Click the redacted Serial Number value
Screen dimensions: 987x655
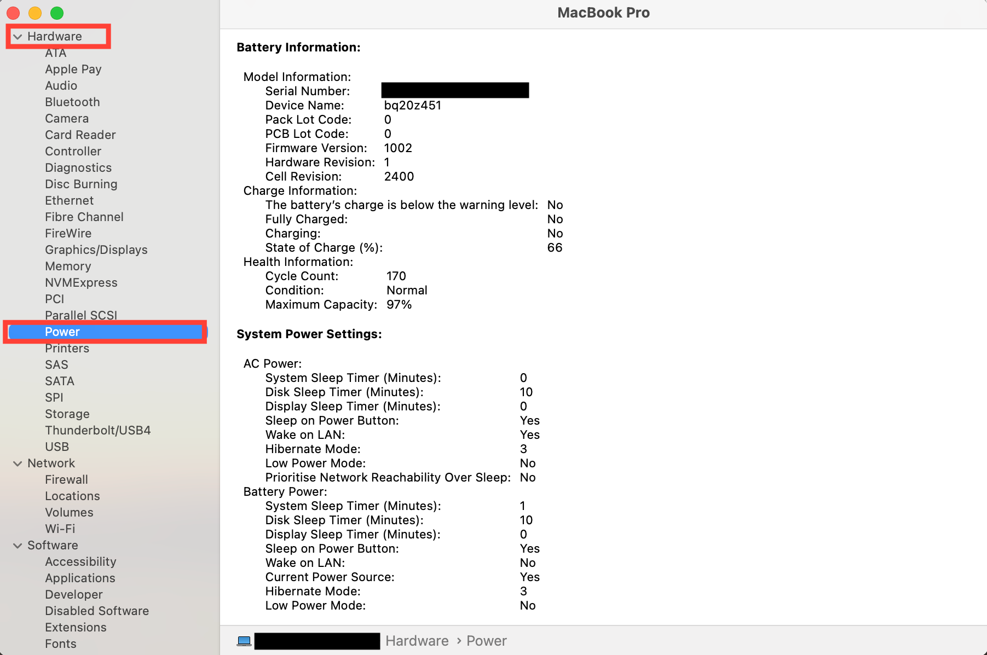point(455,90)
